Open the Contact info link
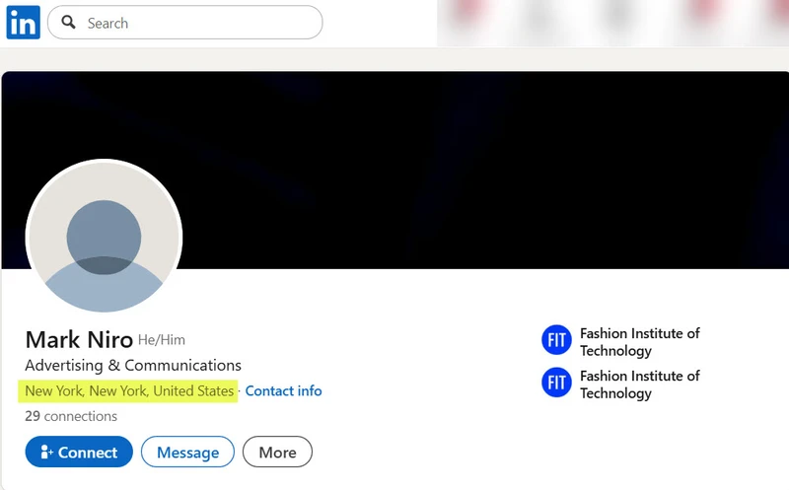The height and width of the screenshot is (490, 789). click(x=283, y=391)
